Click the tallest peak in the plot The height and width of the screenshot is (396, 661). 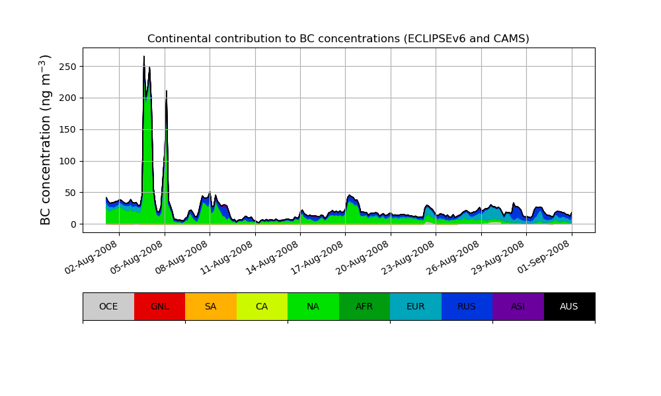[x=144, y=57]
